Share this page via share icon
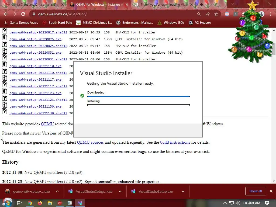This screenshot has width=276, height=207. tap(208, 14)
